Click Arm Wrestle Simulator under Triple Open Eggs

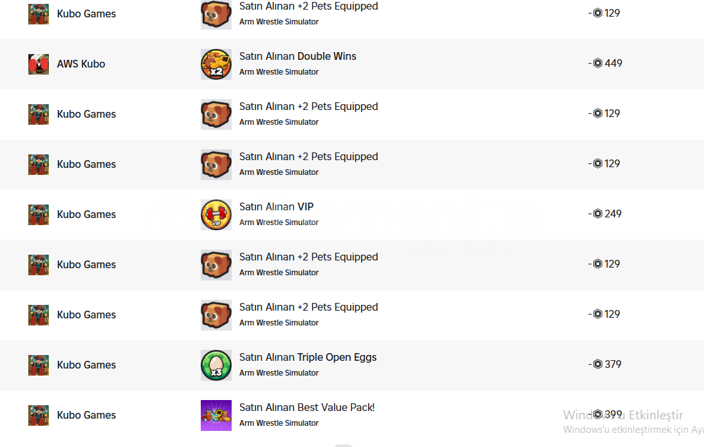click(279, 373)
